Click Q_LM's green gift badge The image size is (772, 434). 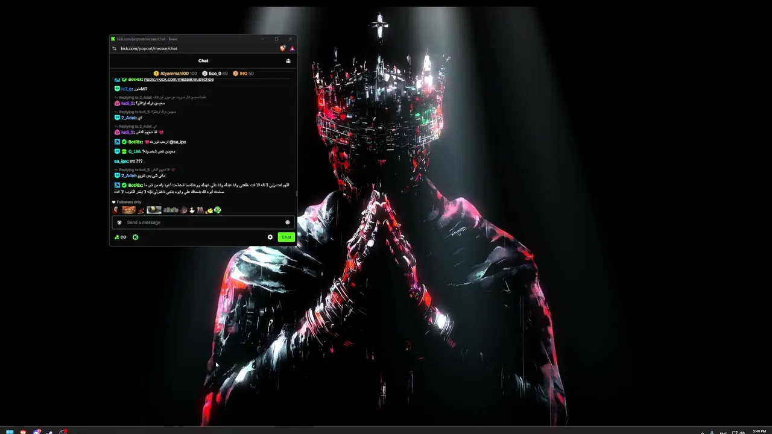tap(124, 151)
